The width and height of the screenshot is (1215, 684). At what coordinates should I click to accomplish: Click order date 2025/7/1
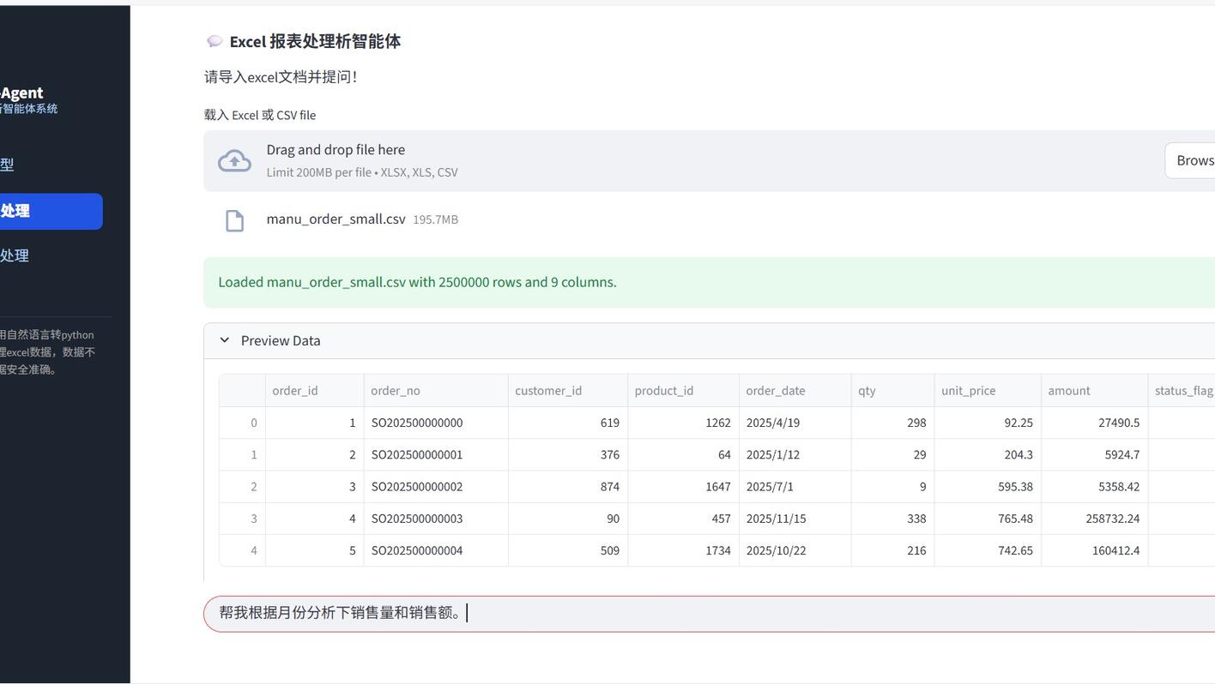pyautogui.click(x=795, y=487)
